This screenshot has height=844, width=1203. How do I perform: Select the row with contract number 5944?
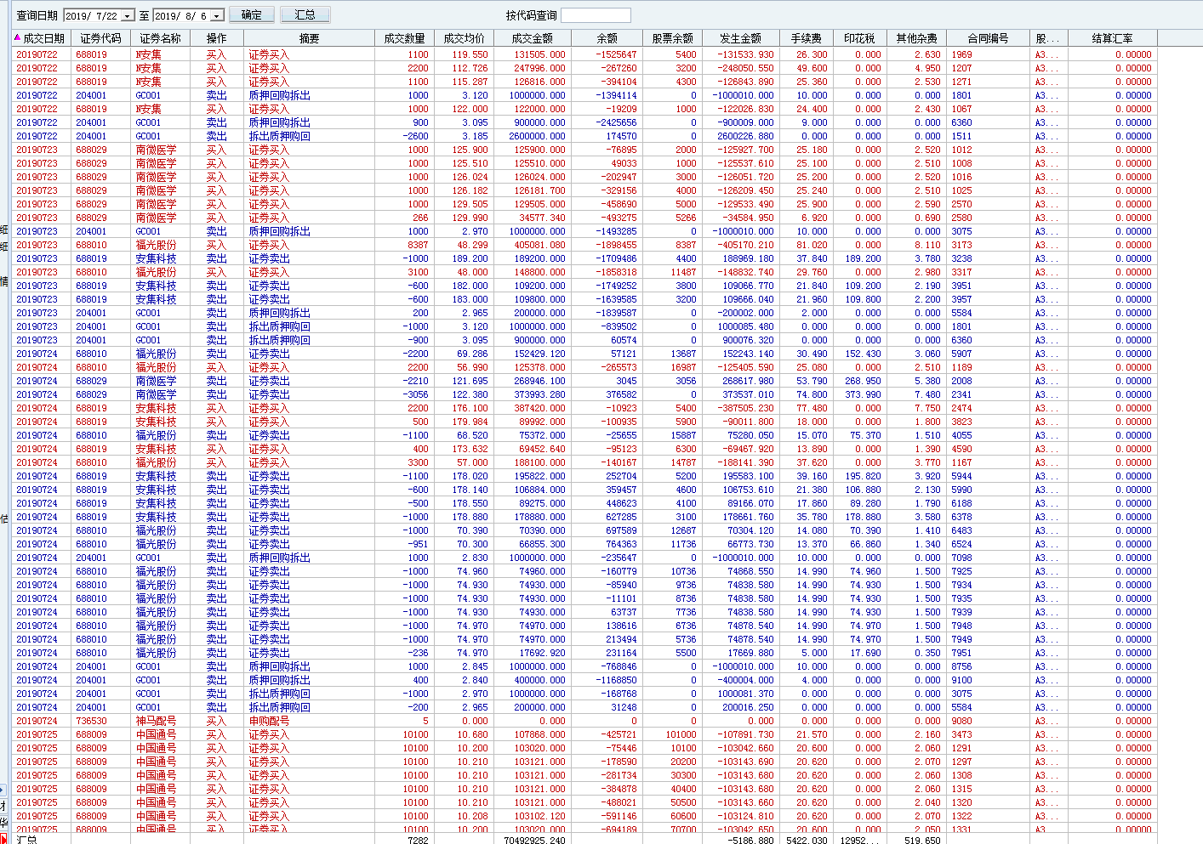click(x=584, y=476)
